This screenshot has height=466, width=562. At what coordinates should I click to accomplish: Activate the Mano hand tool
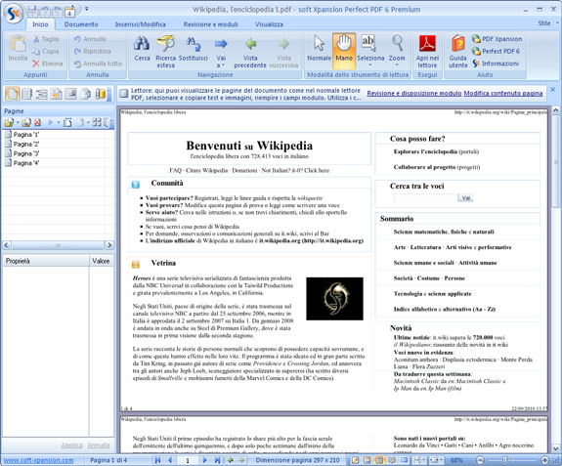[x=344, y=51]
